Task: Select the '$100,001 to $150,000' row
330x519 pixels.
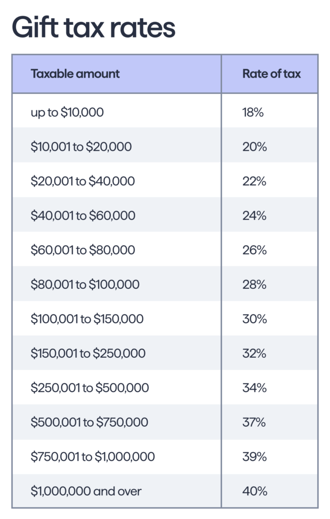Action: [165, 319]
